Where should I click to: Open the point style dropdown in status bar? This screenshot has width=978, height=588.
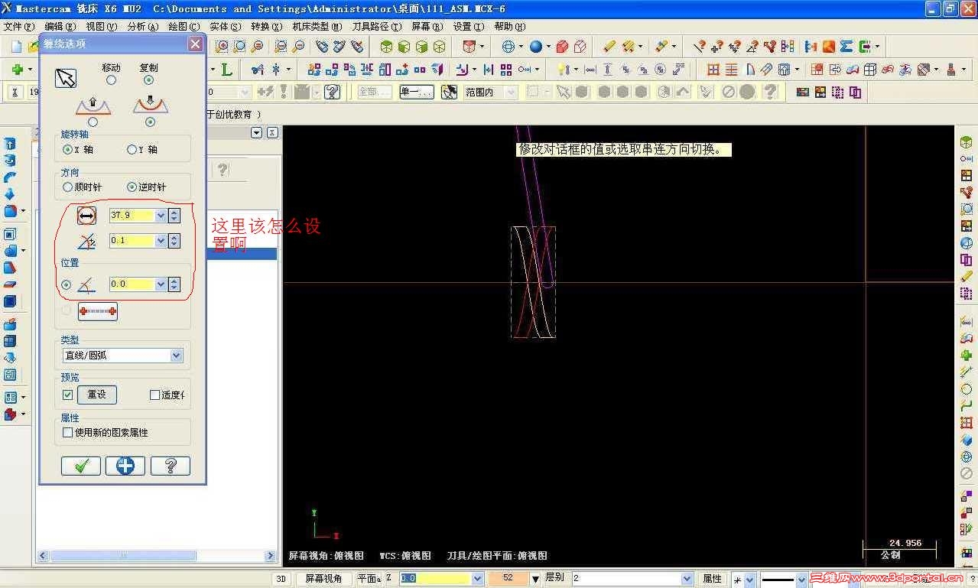[750, 579]
